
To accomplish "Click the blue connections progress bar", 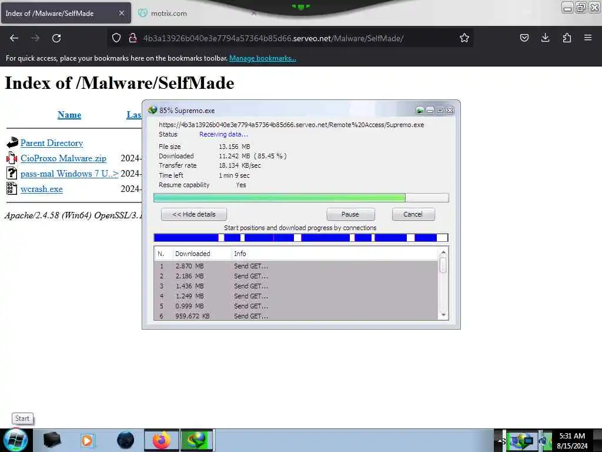I will tap(301, 238).
